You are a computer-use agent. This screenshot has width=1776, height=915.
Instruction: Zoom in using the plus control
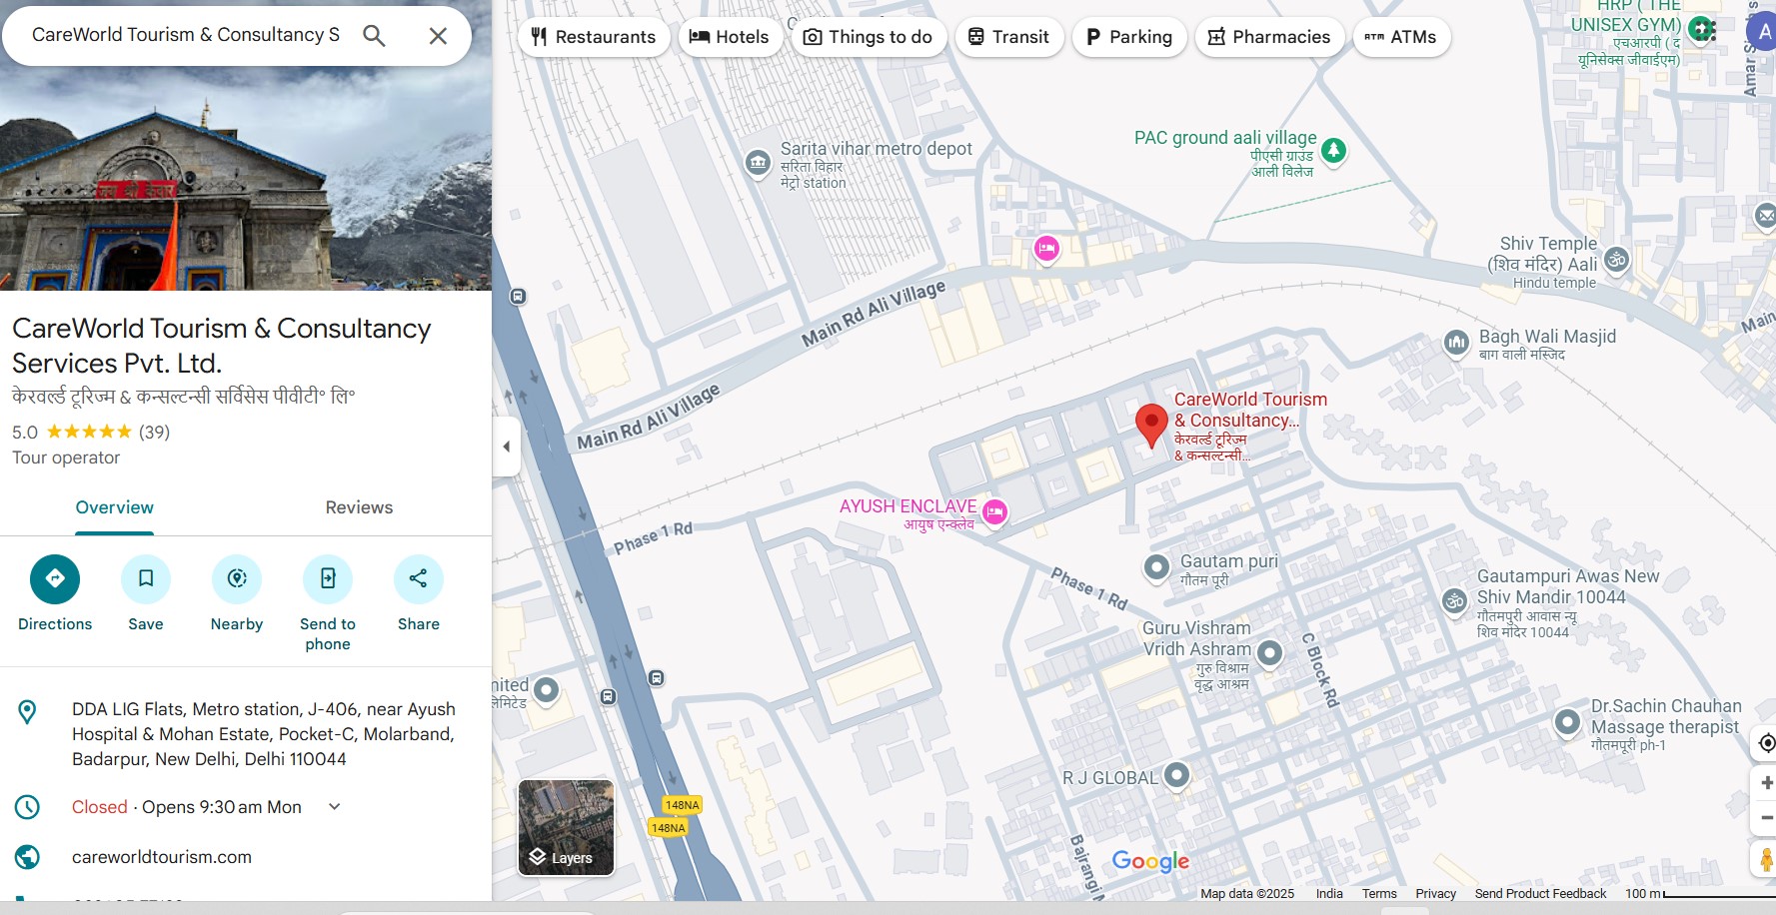tap(1764, 782)
